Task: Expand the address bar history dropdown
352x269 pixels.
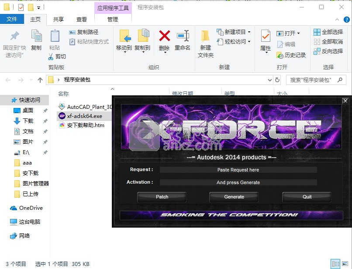Action: point(269,80)
